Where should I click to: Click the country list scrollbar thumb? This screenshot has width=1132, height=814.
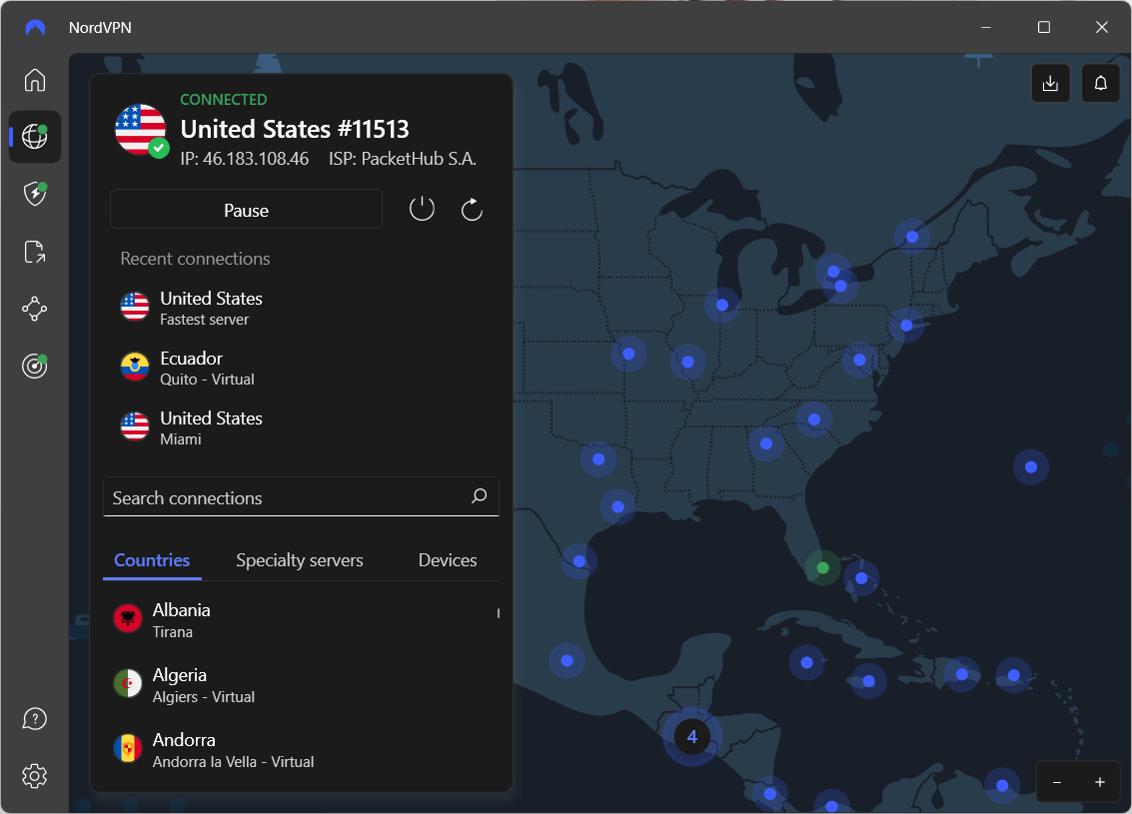click(x=499, y=613)
